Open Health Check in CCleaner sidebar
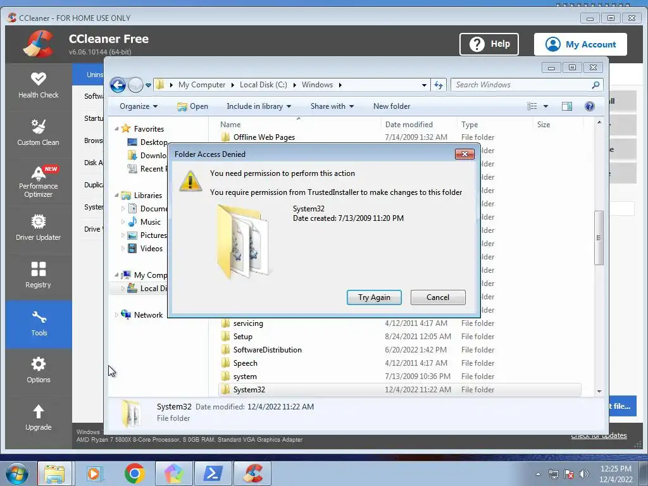Screen dimensions: 648x486 click(39, 86)
